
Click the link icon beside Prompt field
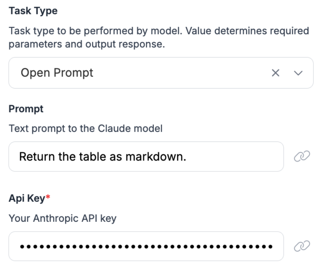[302, 156]
